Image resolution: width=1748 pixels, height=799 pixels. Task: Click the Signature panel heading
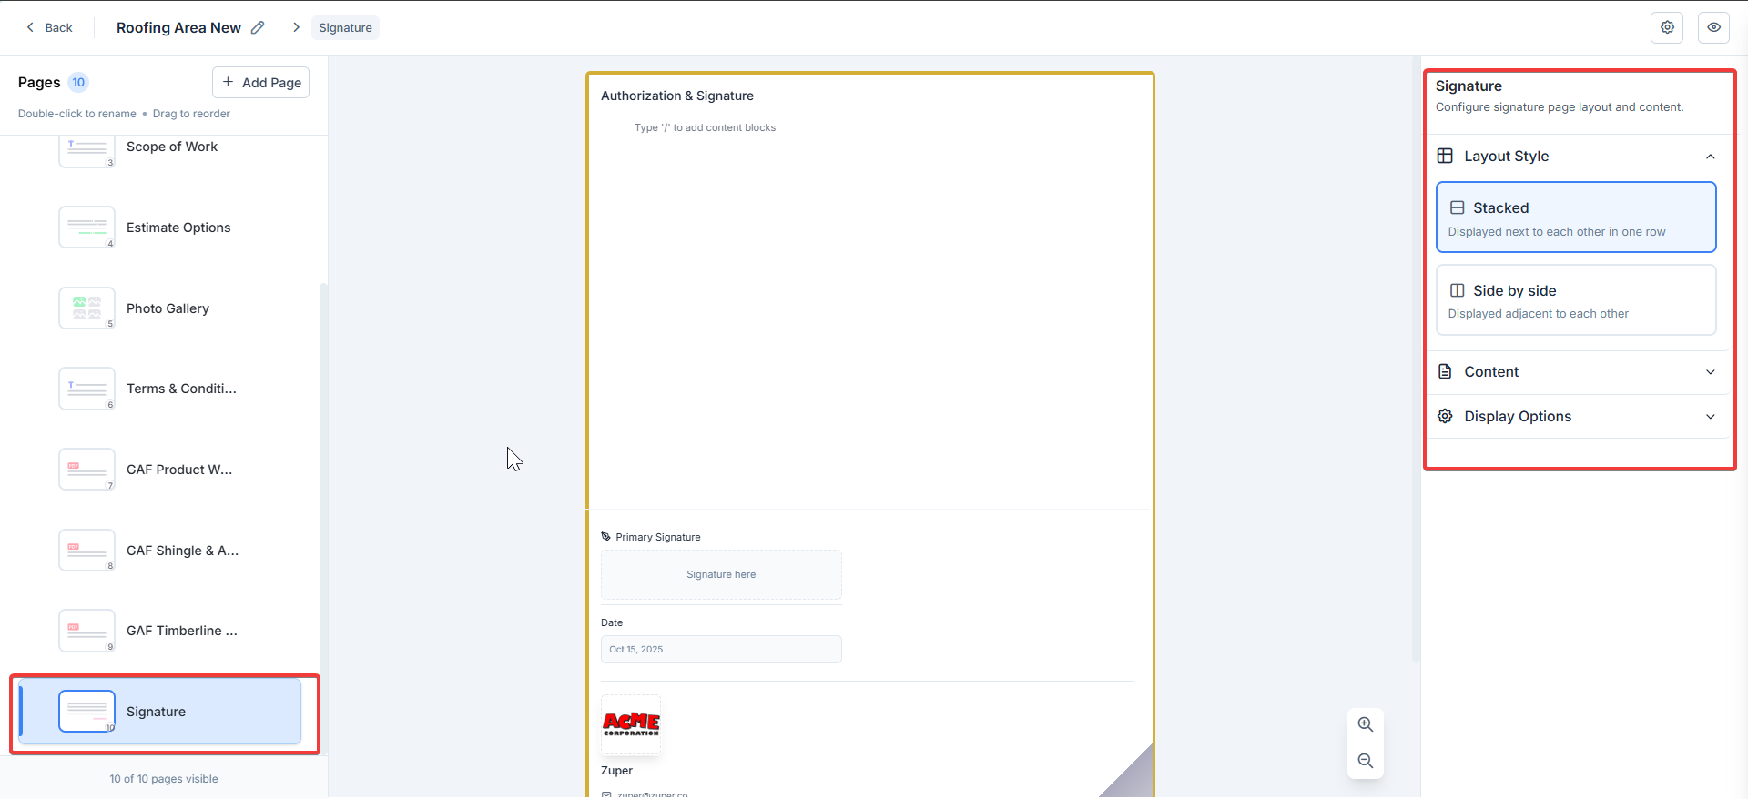coord(1469,86)
